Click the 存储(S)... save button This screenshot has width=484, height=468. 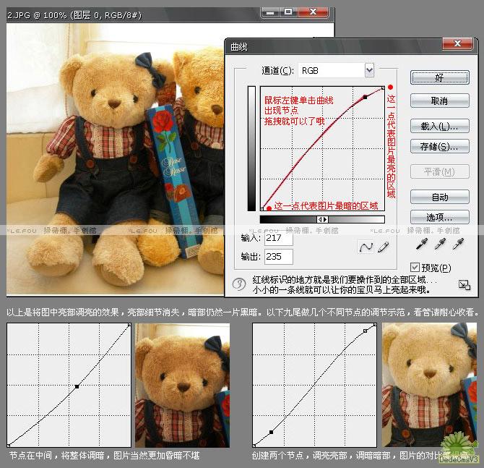[439, 147]
